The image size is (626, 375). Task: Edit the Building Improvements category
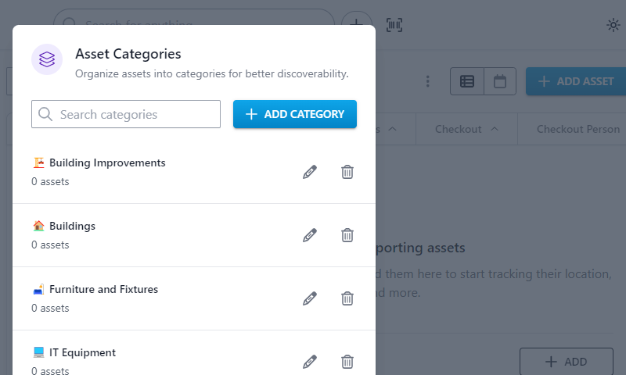(x=310, y=172)
